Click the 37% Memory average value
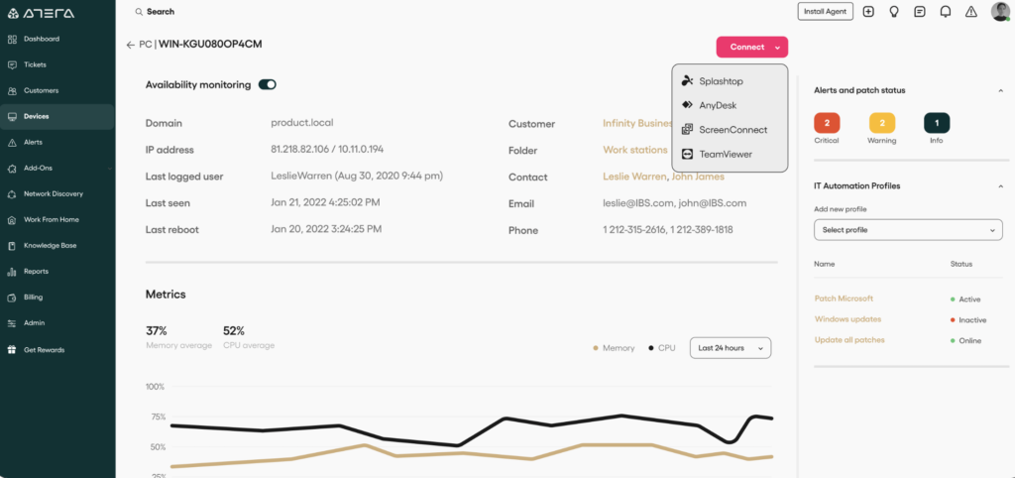 point(157,330)
